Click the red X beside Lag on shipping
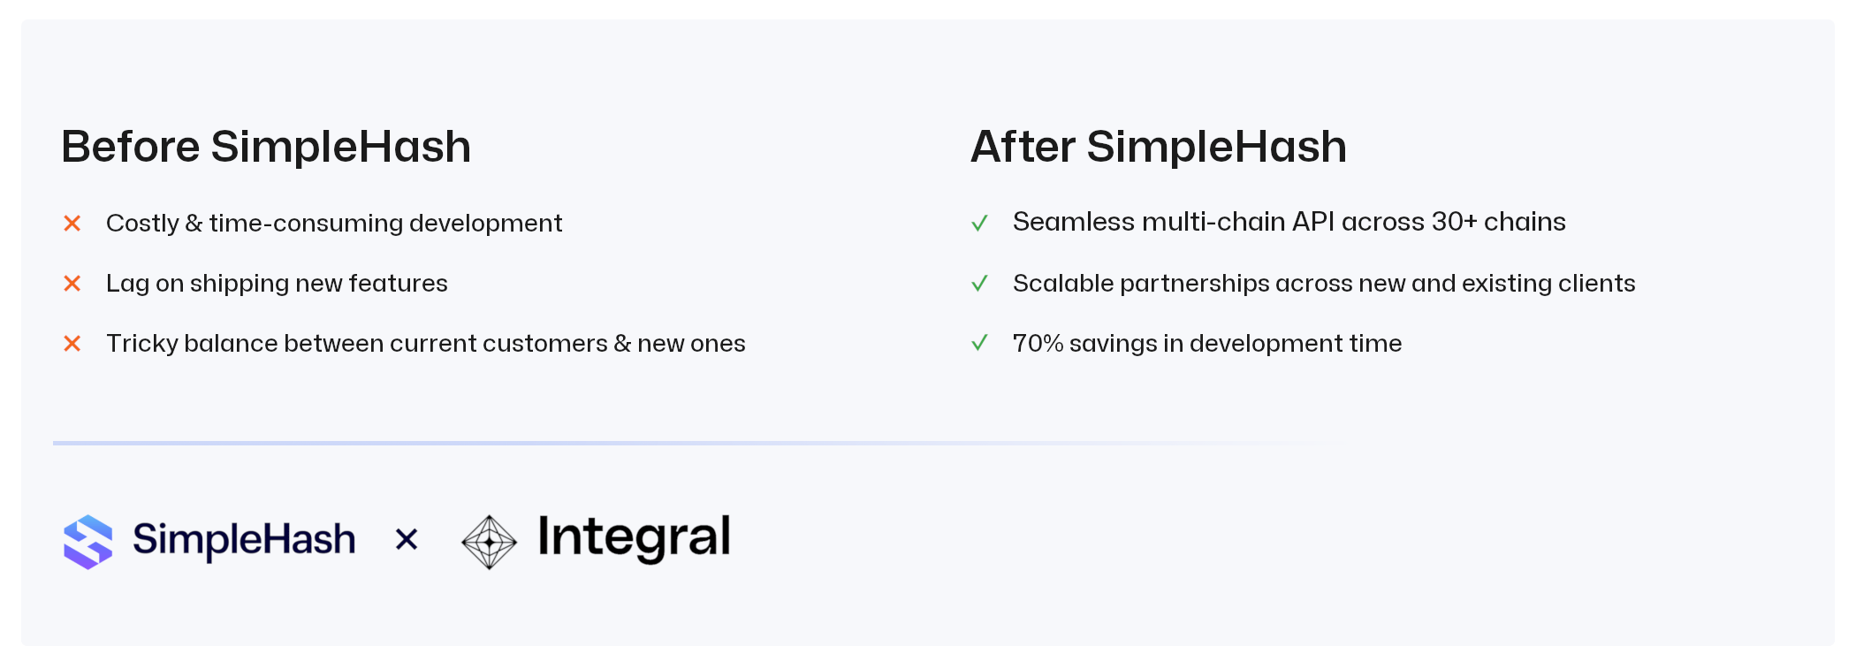 point(72,284)
